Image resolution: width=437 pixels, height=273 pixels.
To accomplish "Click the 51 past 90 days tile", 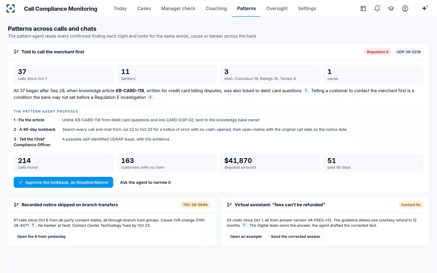I will click(373, 163).
